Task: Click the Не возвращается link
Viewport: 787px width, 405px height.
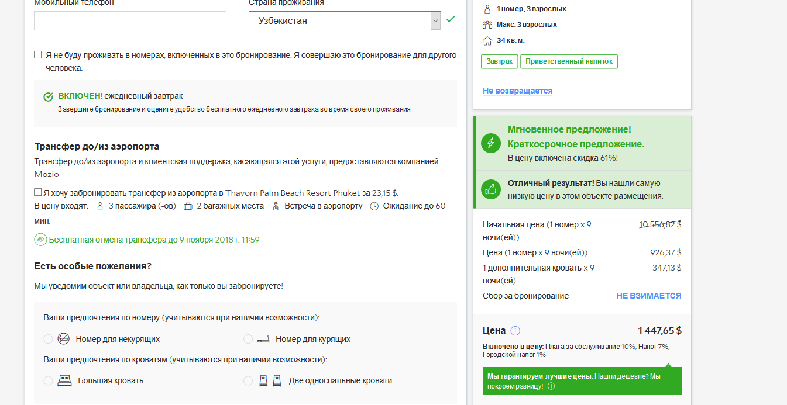Action: point(517,91)
